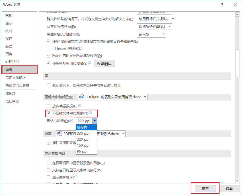Toggle 使用智能剪切和粘贴 checkbox
Viewport: 242px width, 195px height.
tap(48, 63)
